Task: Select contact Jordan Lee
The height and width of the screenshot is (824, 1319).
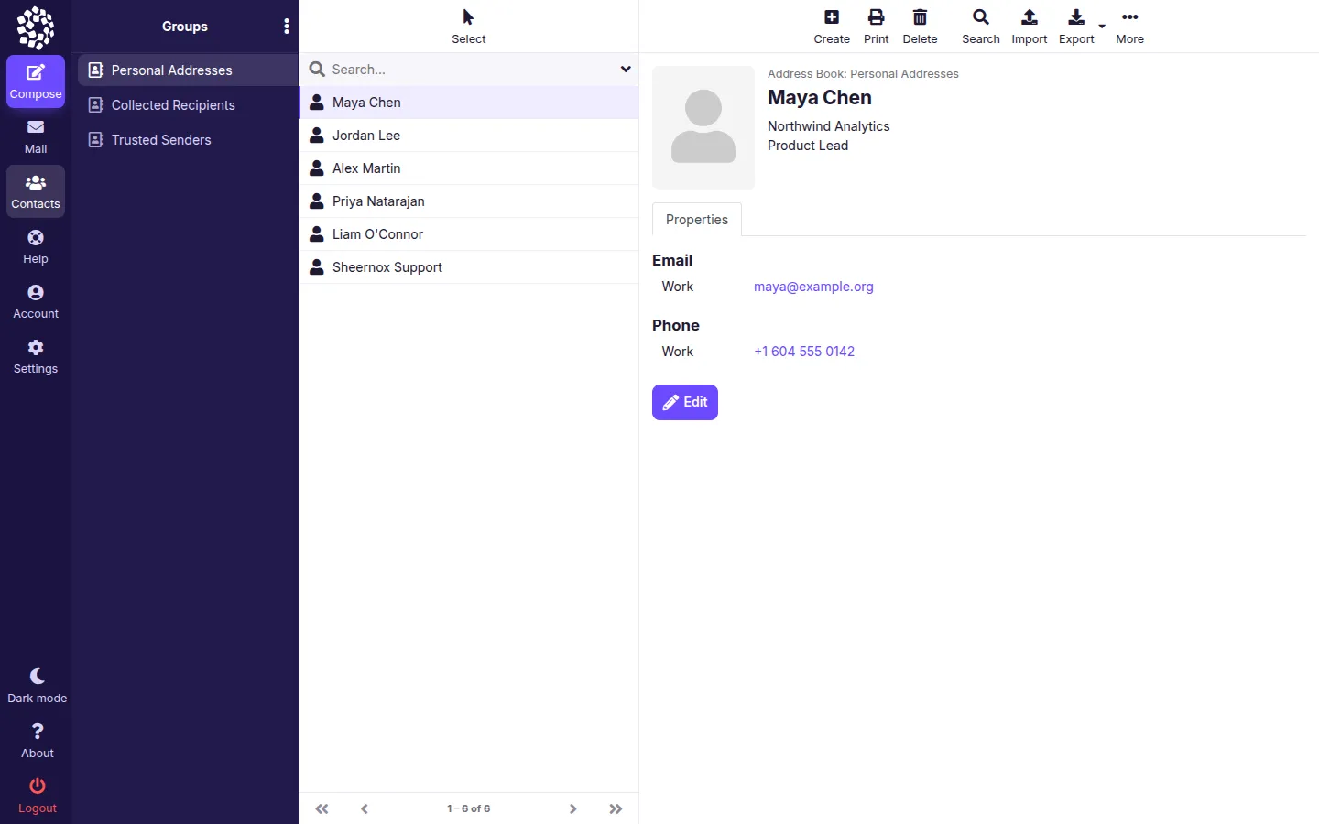Action: (469, 136)
